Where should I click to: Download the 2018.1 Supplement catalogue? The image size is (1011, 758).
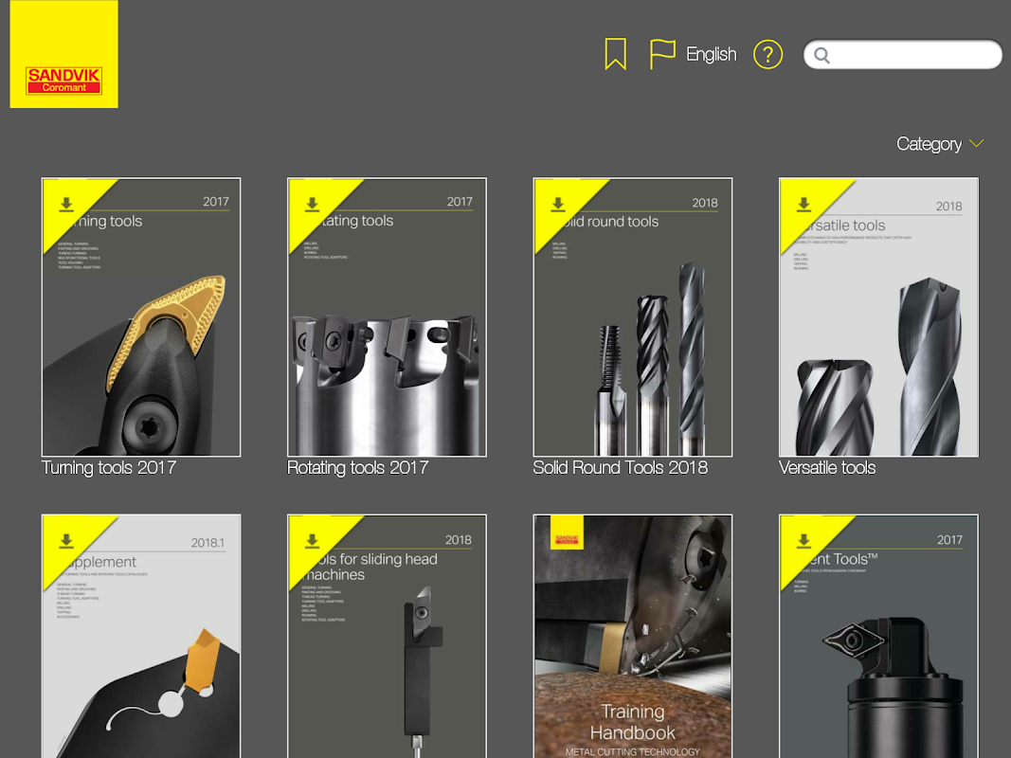[66, 541]
